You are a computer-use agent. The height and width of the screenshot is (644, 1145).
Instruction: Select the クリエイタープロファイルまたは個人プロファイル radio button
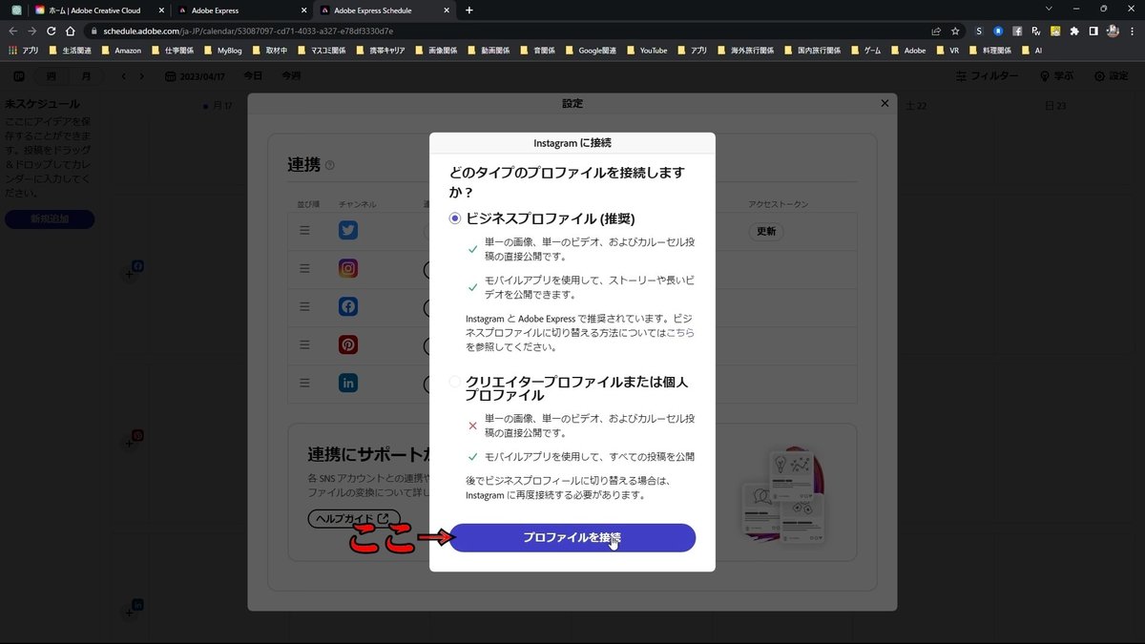click(455, 382)
